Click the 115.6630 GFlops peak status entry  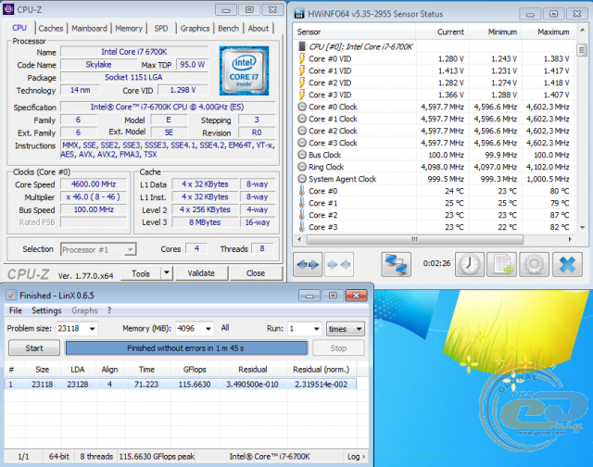(x=157, y=457)
